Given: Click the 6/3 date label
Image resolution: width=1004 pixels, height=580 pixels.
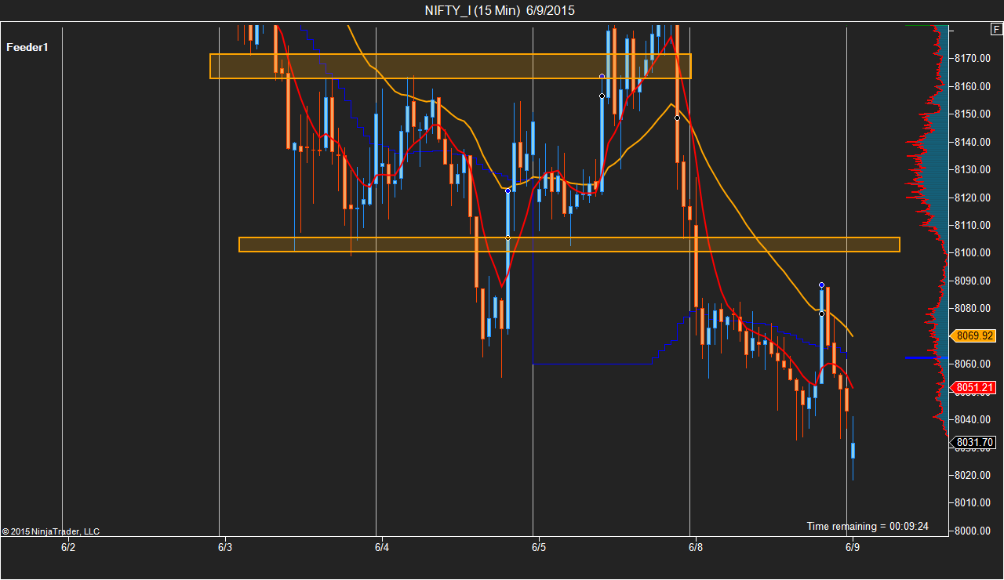Looking at the screenshot, I should [x=224, y=547].
